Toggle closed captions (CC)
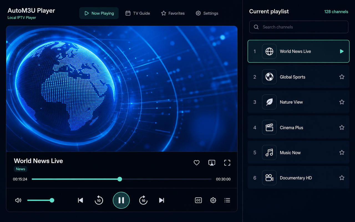The width and height of the screenshot is (355, 222). (x=198, y=200)
